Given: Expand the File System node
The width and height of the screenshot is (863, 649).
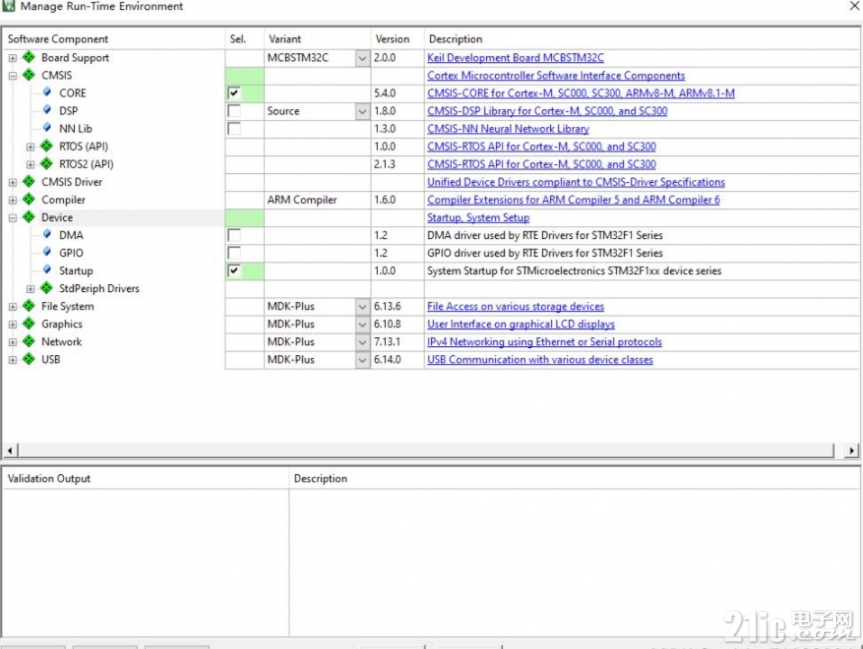Looking at the screenshot, I should [x=13, y=306].
